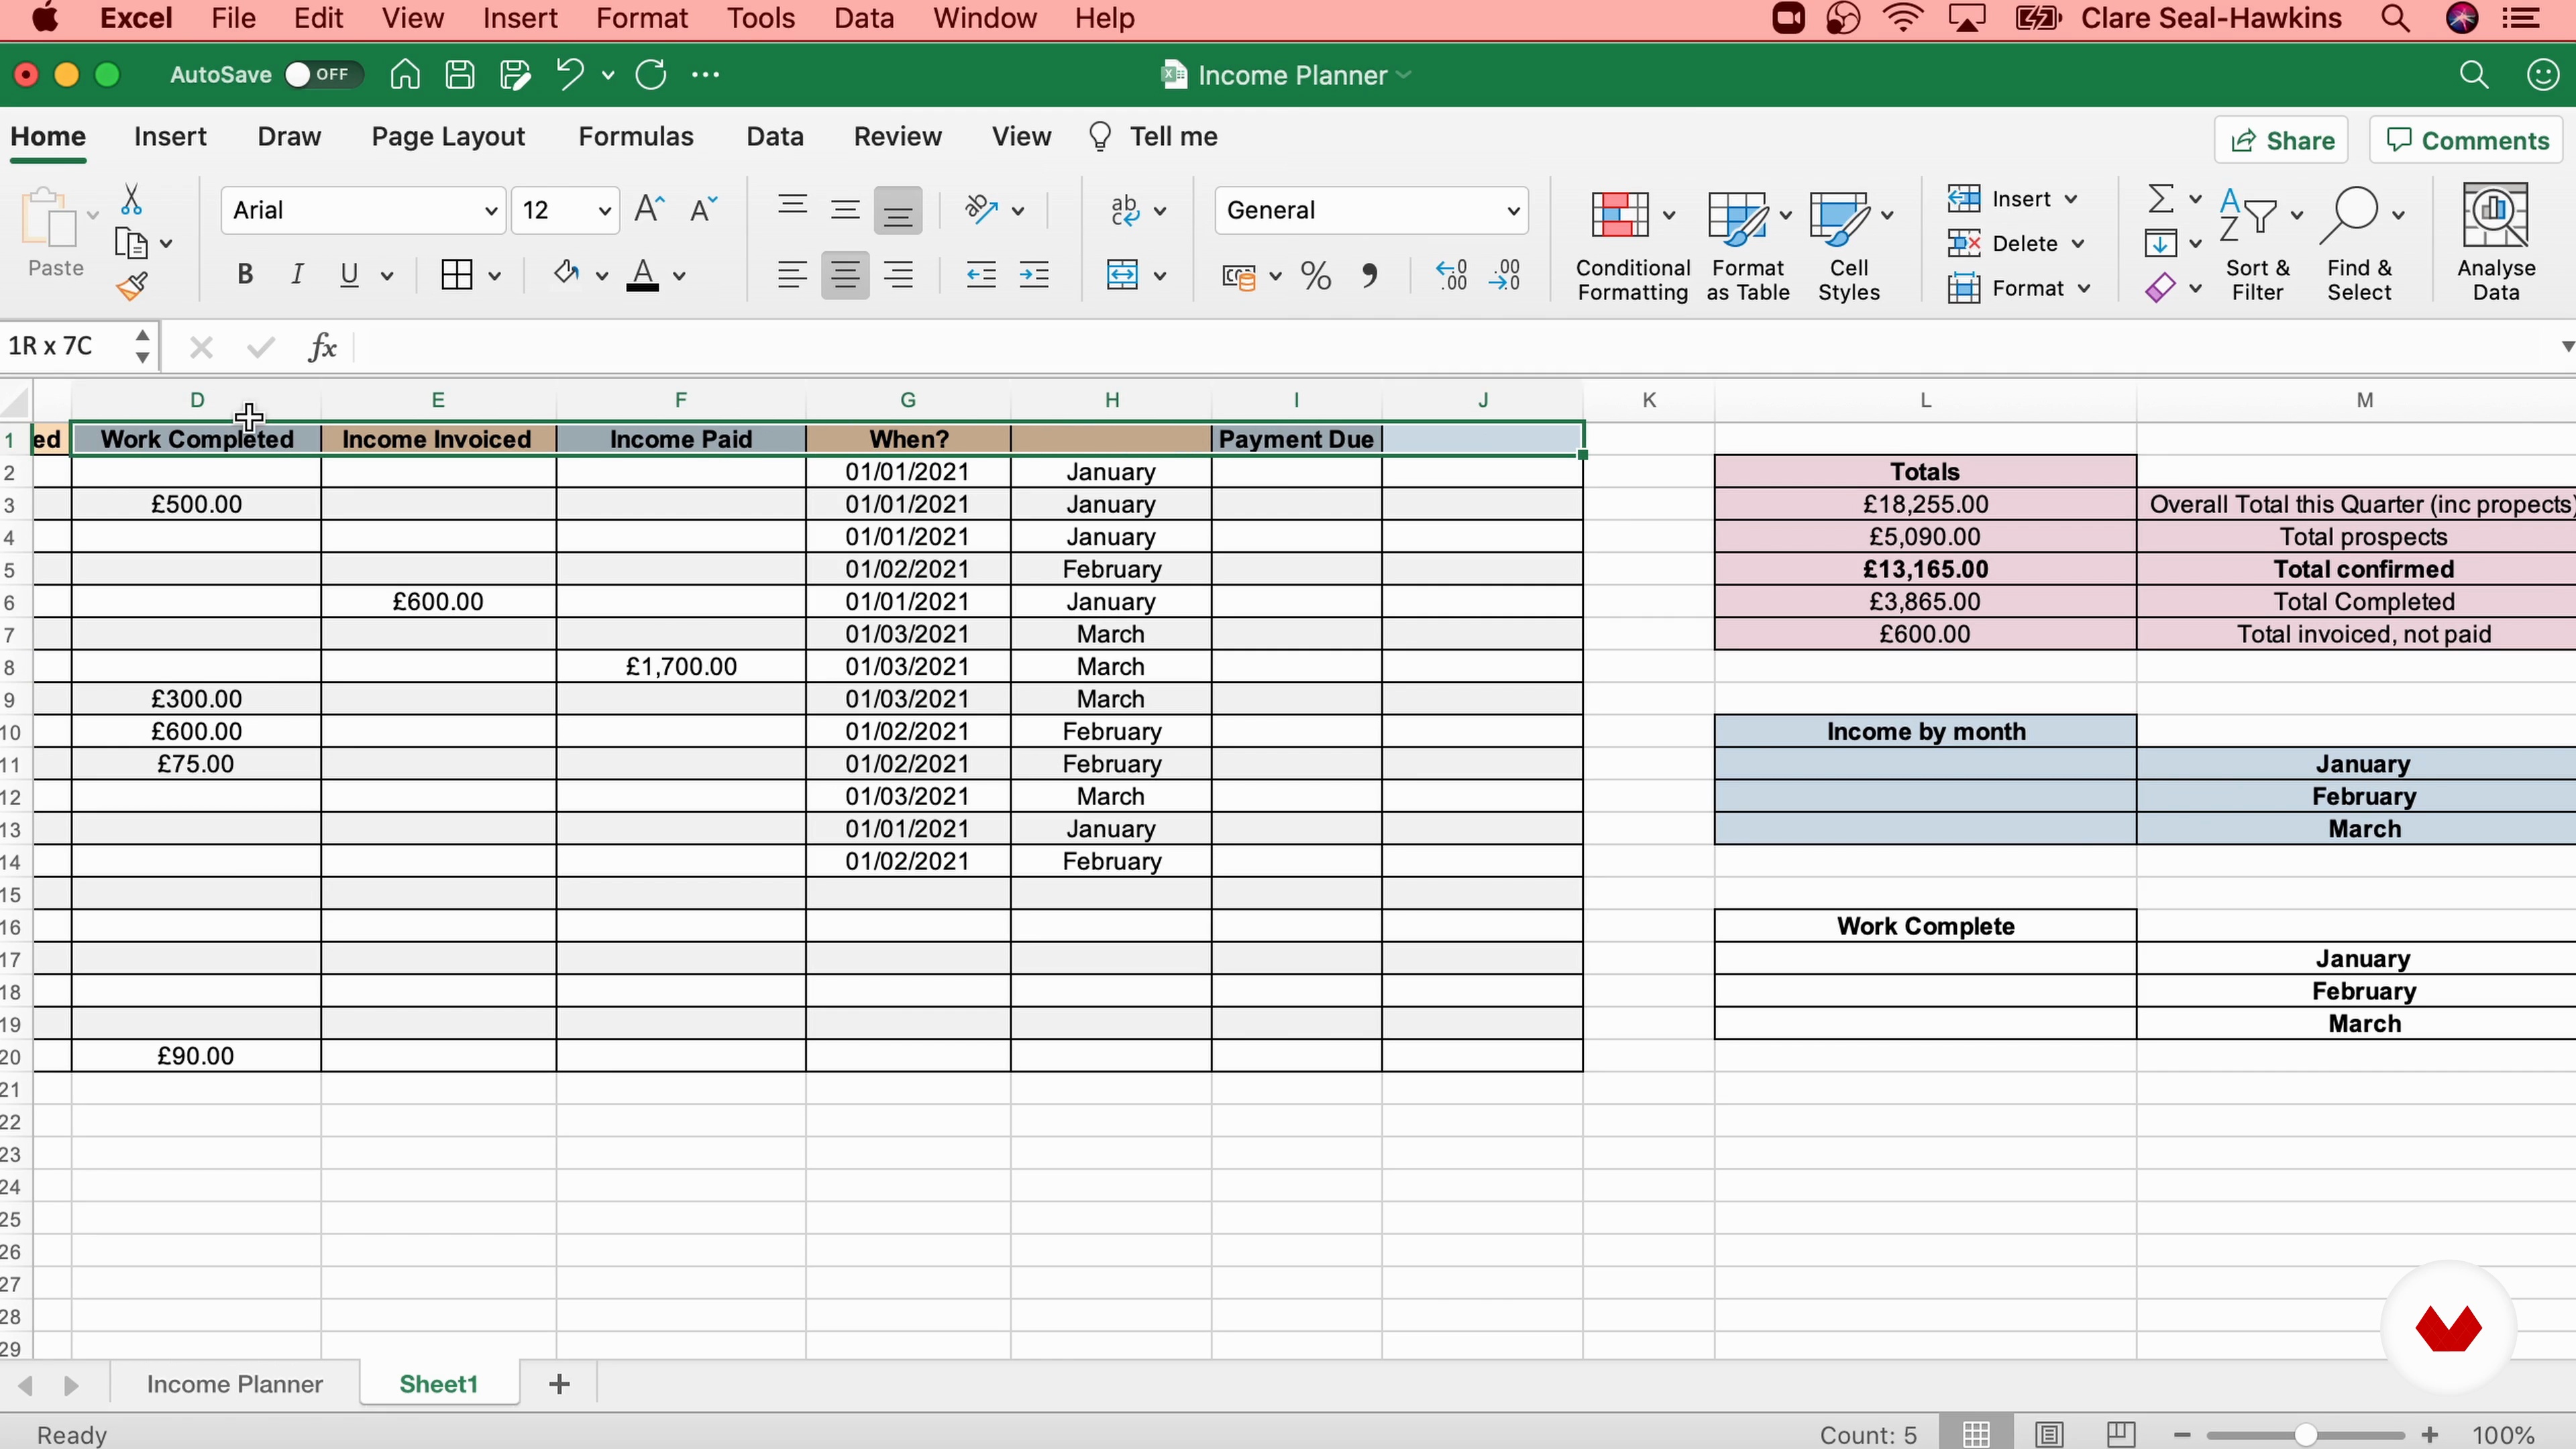Click the Undo arrow icon
2576x1449 pixels.
(570, 75)
